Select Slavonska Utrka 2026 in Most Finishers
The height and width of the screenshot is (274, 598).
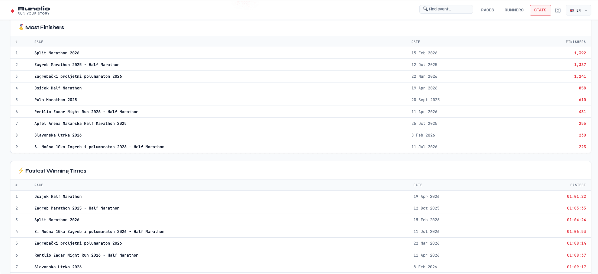pos(58,135)
